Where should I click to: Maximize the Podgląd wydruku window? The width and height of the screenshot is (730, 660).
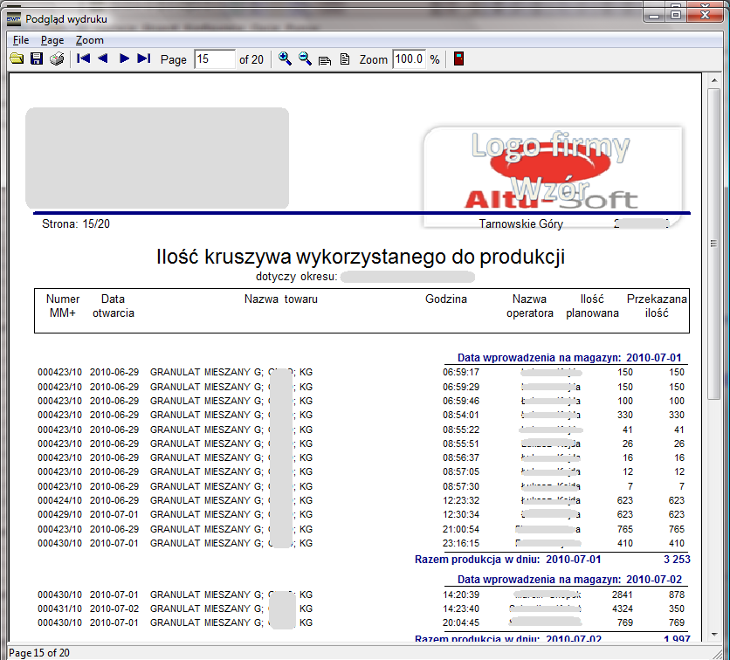pos(676,12)
